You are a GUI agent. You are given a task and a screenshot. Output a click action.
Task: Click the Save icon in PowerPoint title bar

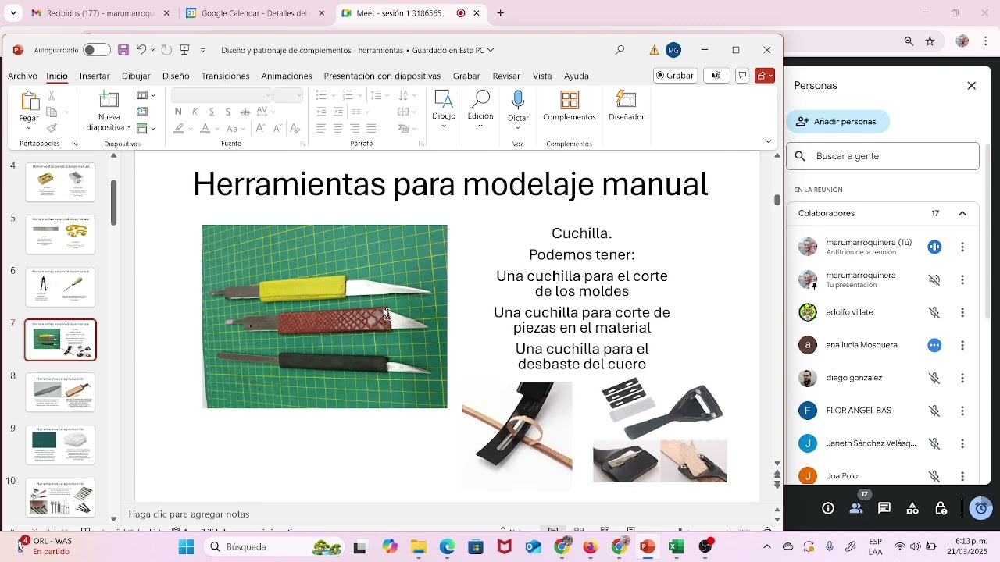(123, 50)
